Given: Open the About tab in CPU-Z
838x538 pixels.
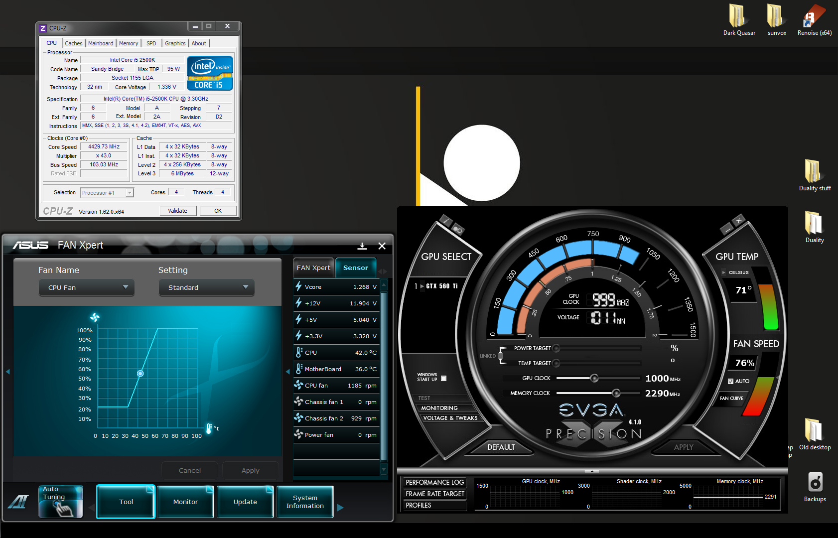Looking at the screenshot, I should coord(199,43).
